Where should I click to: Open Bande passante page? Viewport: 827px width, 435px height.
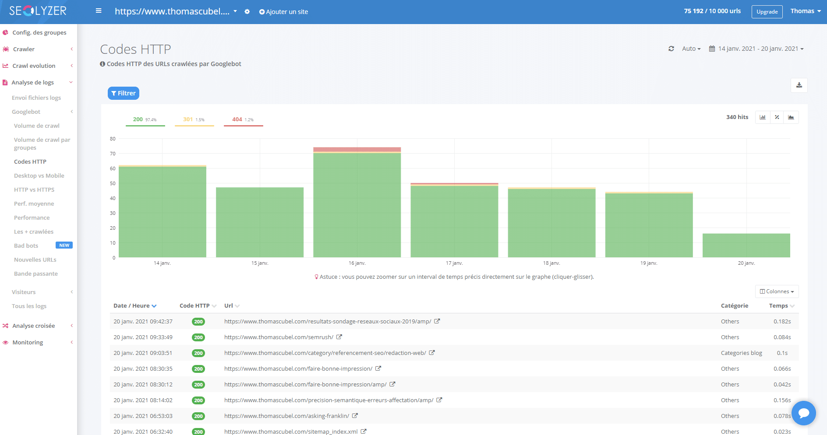(36, 274)
